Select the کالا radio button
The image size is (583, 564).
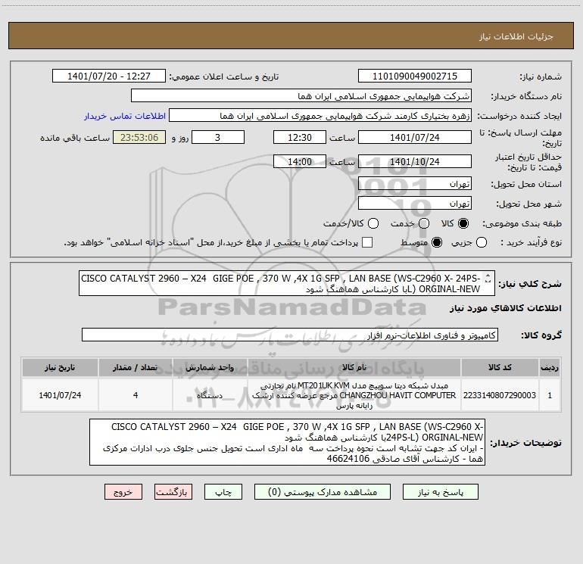[463, 223]
